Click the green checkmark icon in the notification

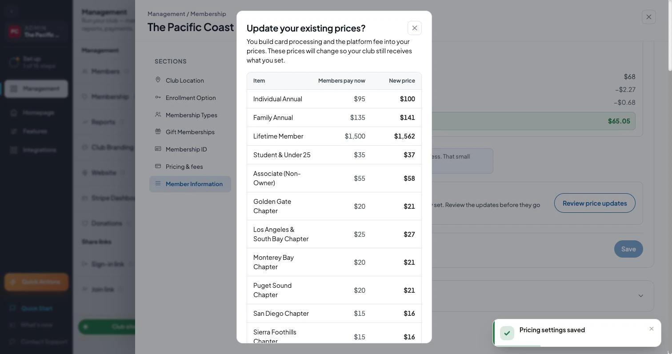tap(507, 333)
